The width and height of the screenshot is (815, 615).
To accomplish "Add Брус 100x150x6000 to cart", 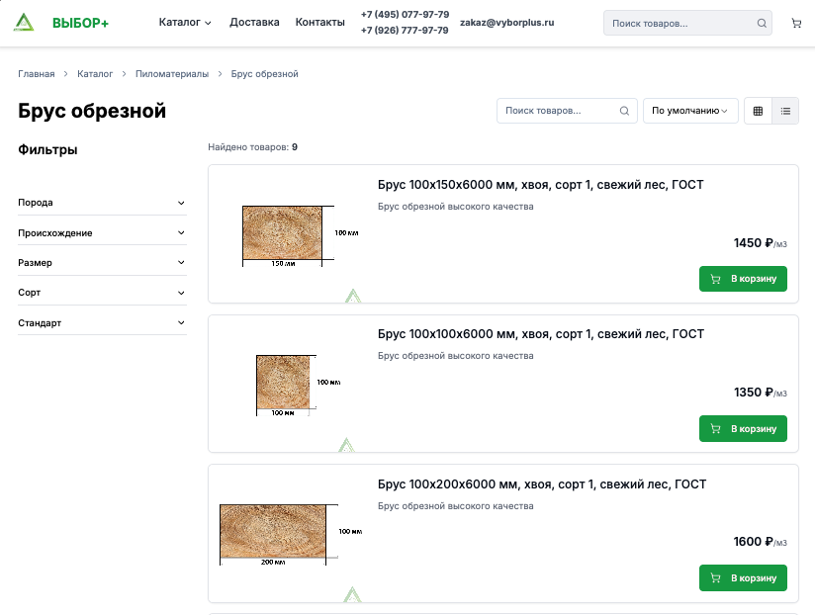I will coord(743,279).
